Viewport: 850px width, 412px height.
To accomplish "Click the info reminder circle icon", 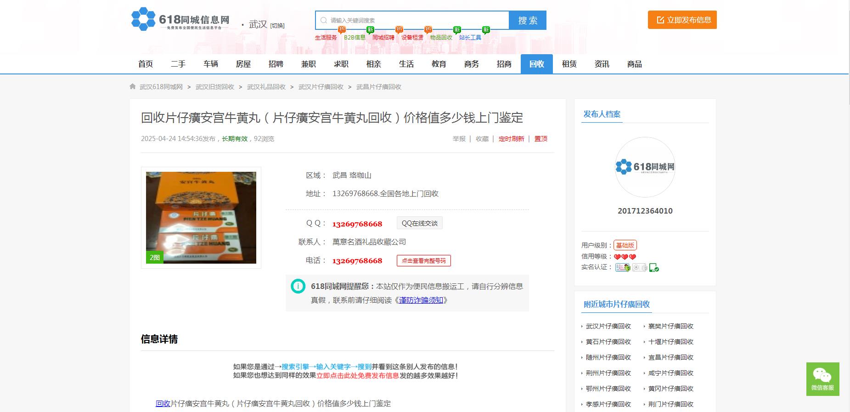I will (x=298, y=286).
